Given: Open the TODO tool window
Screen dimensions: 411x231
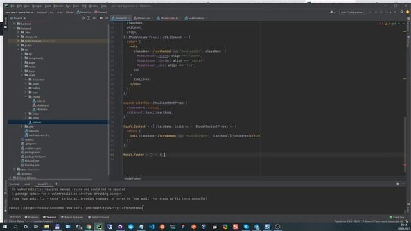Looking at the screenshot, I should click(x=15, y=217).
